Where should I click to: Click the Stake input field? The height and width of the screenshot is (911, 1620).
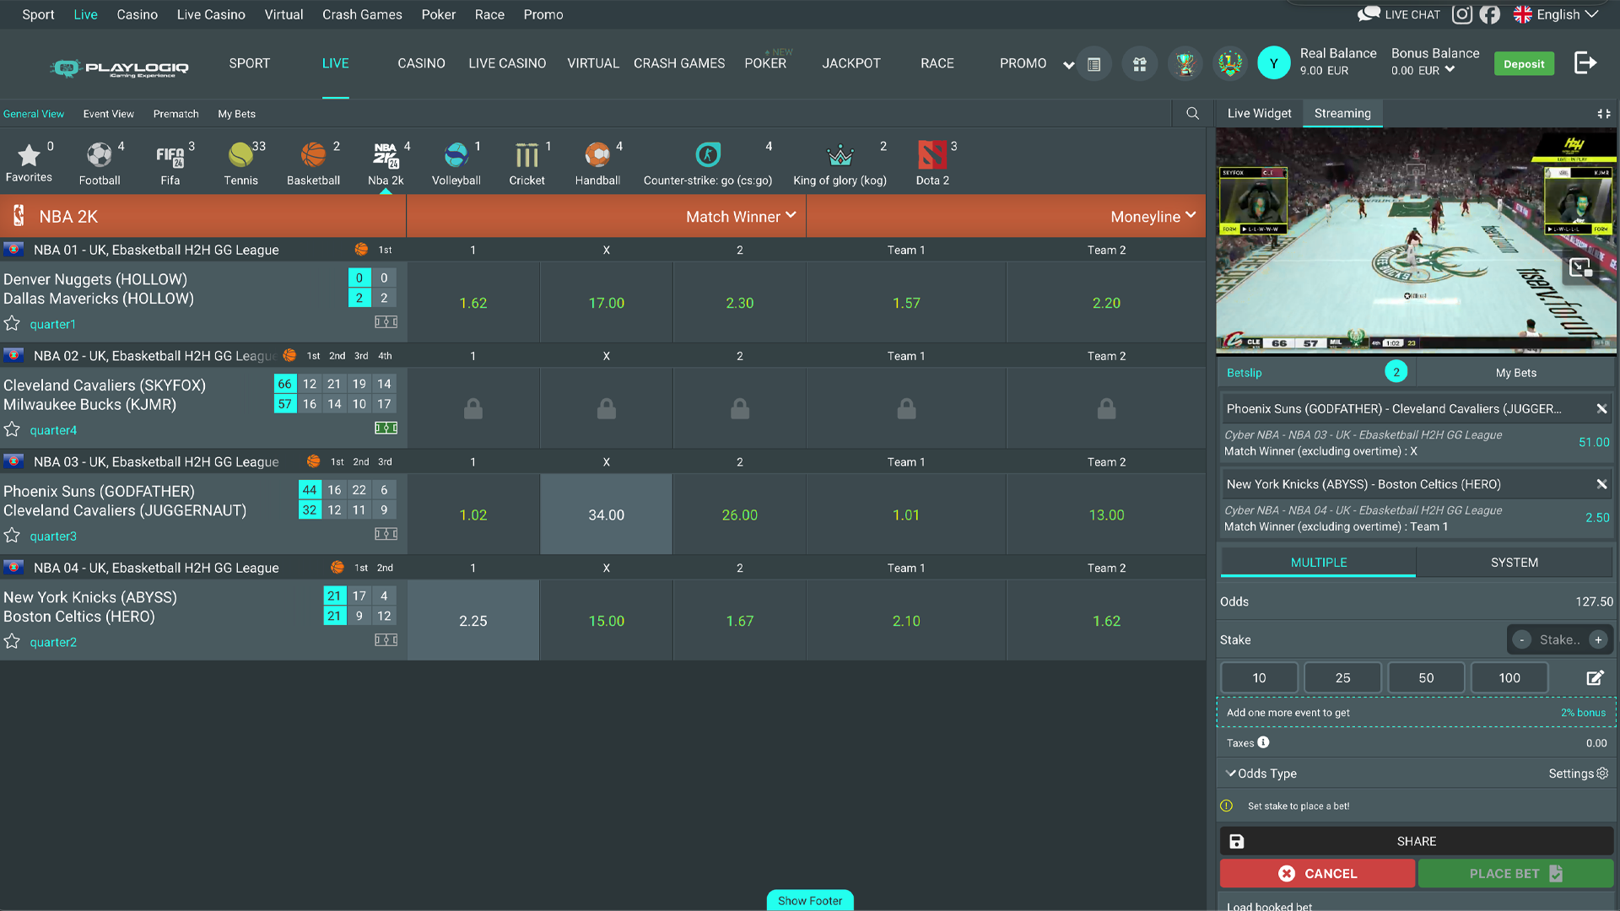(1560, 640)
